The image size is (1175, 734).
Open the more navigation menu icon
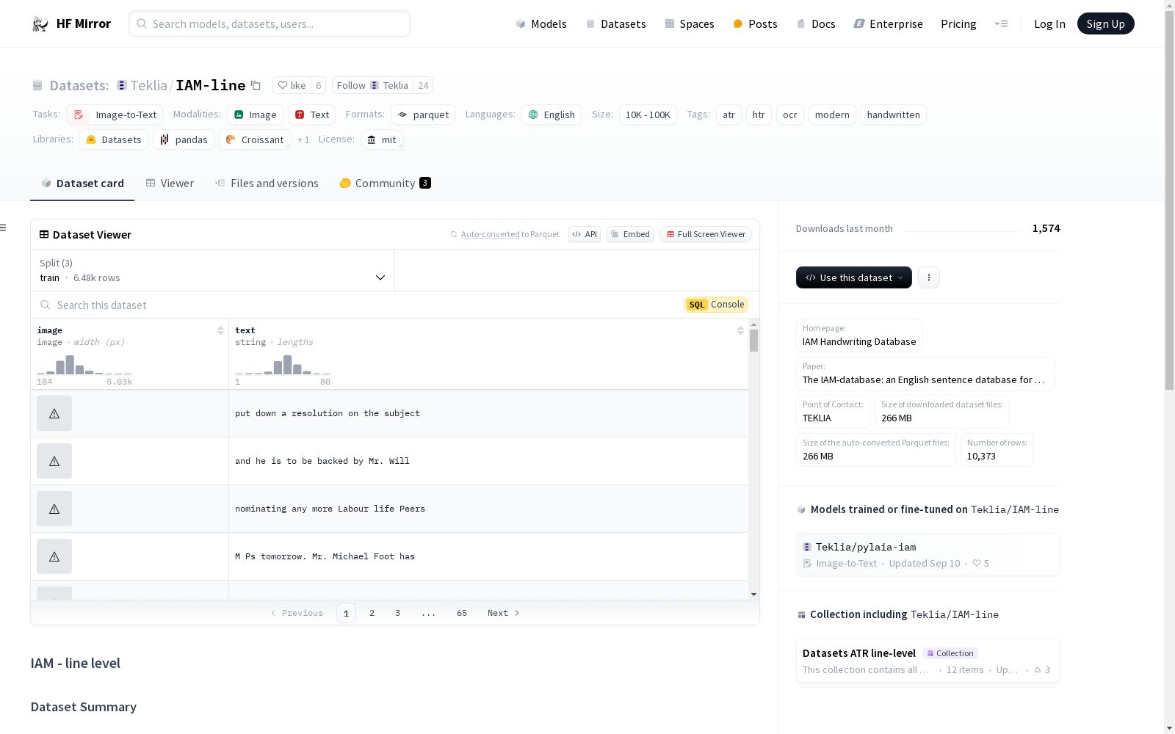click(1001, 23)
